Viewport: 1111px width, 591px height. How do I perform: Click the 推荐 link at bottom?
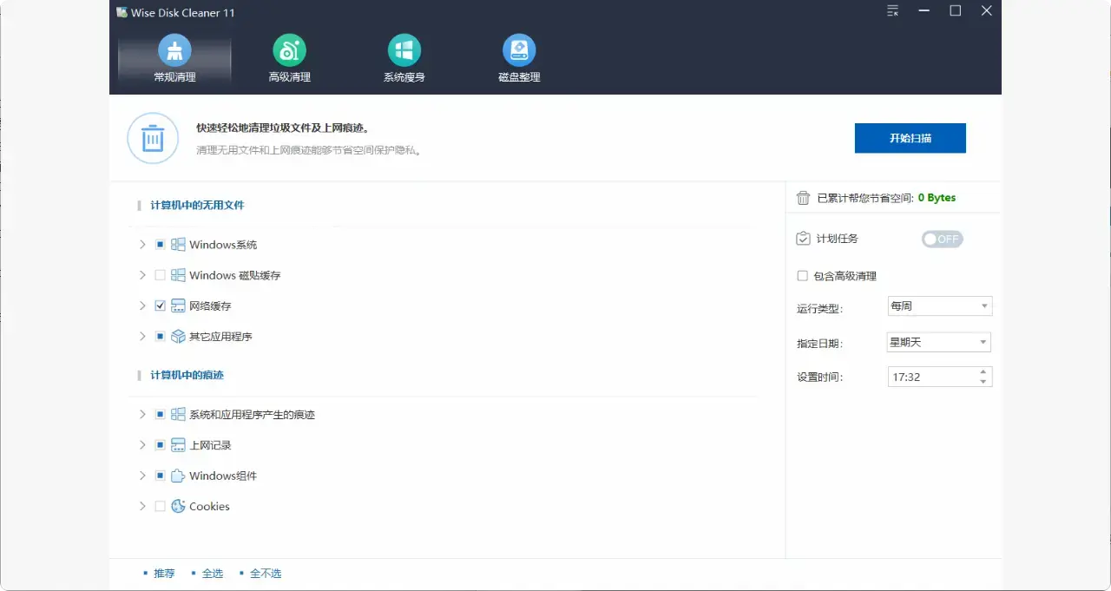164,574
